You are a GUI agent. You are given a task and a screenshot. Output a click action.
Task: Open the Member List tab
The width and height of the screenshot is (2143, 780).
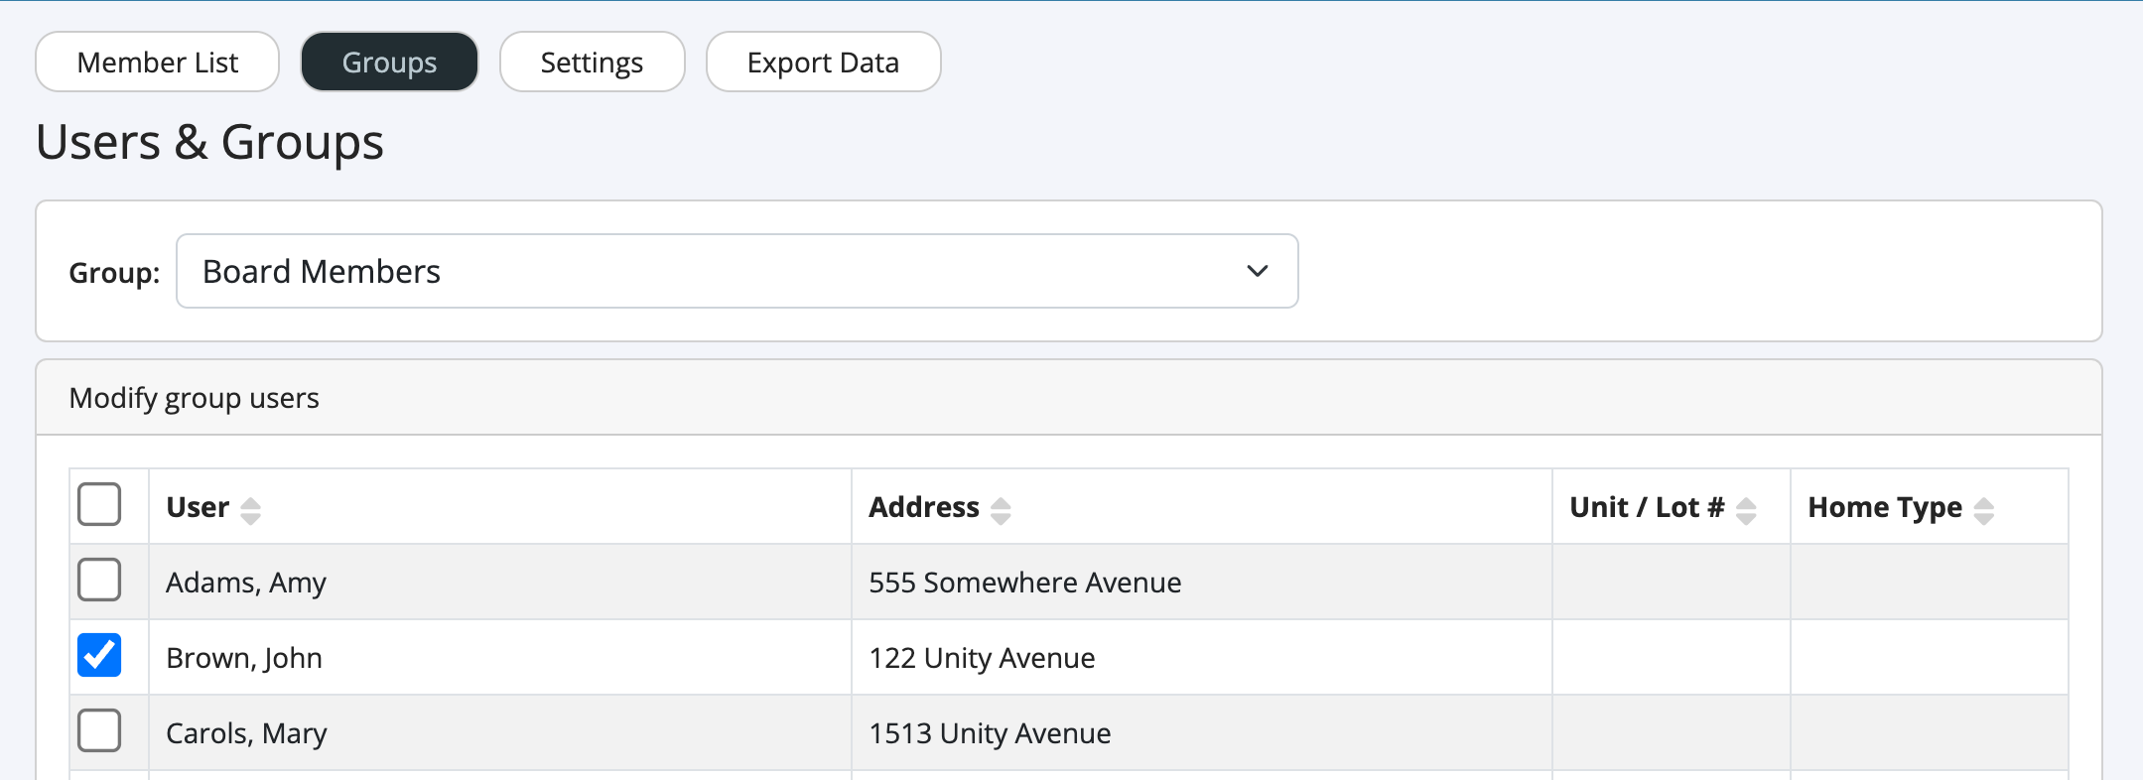pos(158,62)
